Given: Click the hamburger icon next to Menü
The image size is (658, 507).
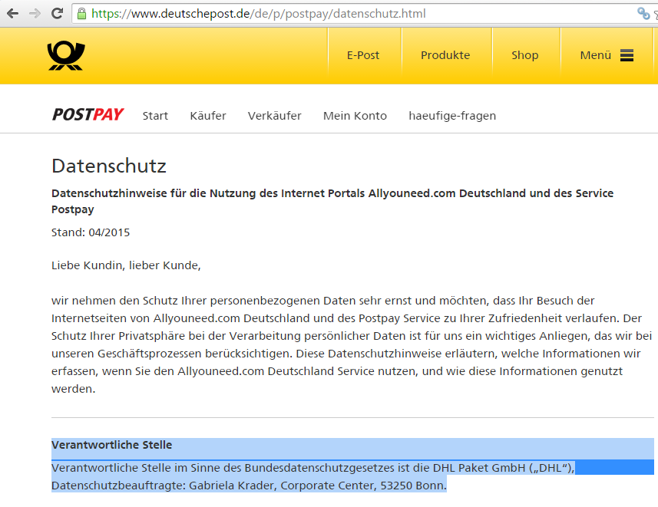Looking at the screenshot, I should pos(627,55).
